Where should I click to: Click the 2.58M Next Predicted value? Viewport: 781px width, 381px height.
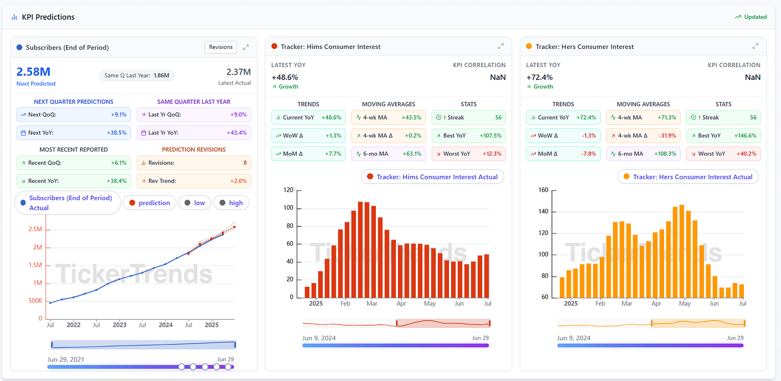pos(33,72)
